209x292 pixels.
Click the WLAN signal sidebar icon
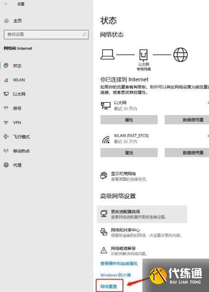(x=6, y=80)
